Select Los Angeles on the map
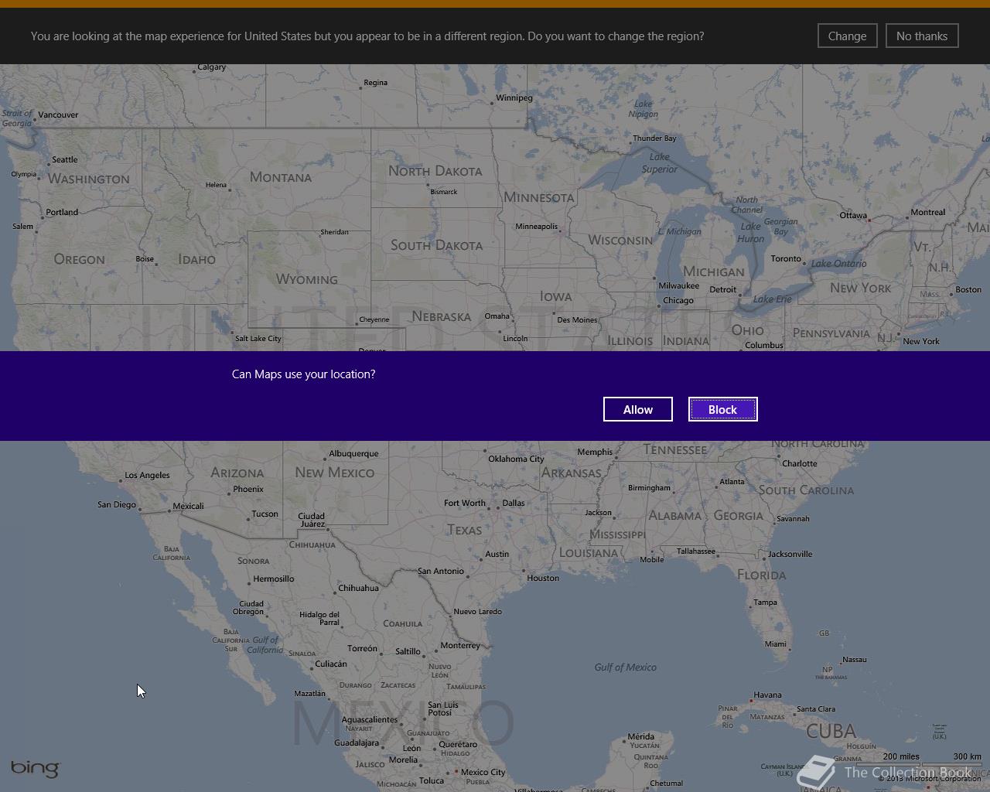The height and width of the screenshot is (792, 990). [x=147, y=475]
